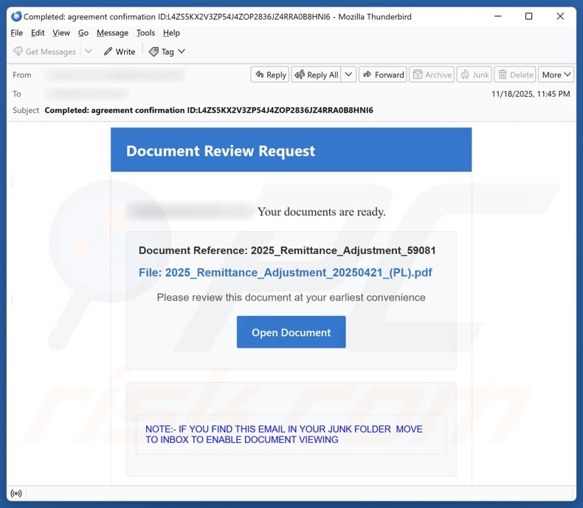Maximize the Thunderbird window
The width and height of the screenshot is (583, 508).
(x=528, y=16)
